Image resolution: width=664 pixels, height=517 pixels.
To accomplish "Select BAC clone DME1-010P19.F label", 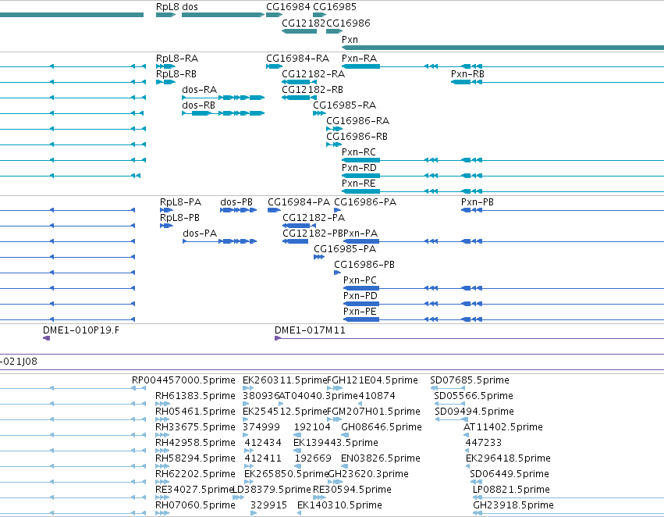I will click(x=81, y=330).
